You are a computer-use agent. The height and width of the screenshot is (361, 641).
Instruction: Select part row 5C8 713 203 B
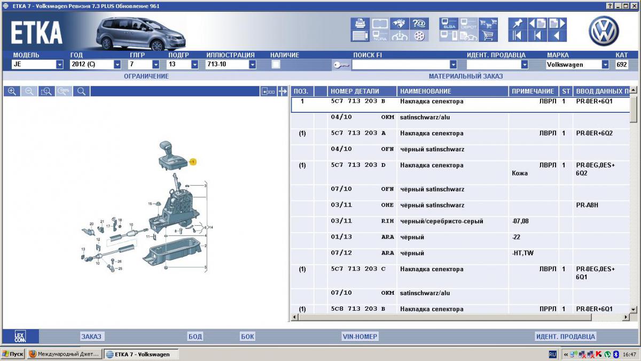[460, 309]
